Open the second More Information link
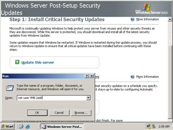173x130 pixels. click(x=147, y=77)
